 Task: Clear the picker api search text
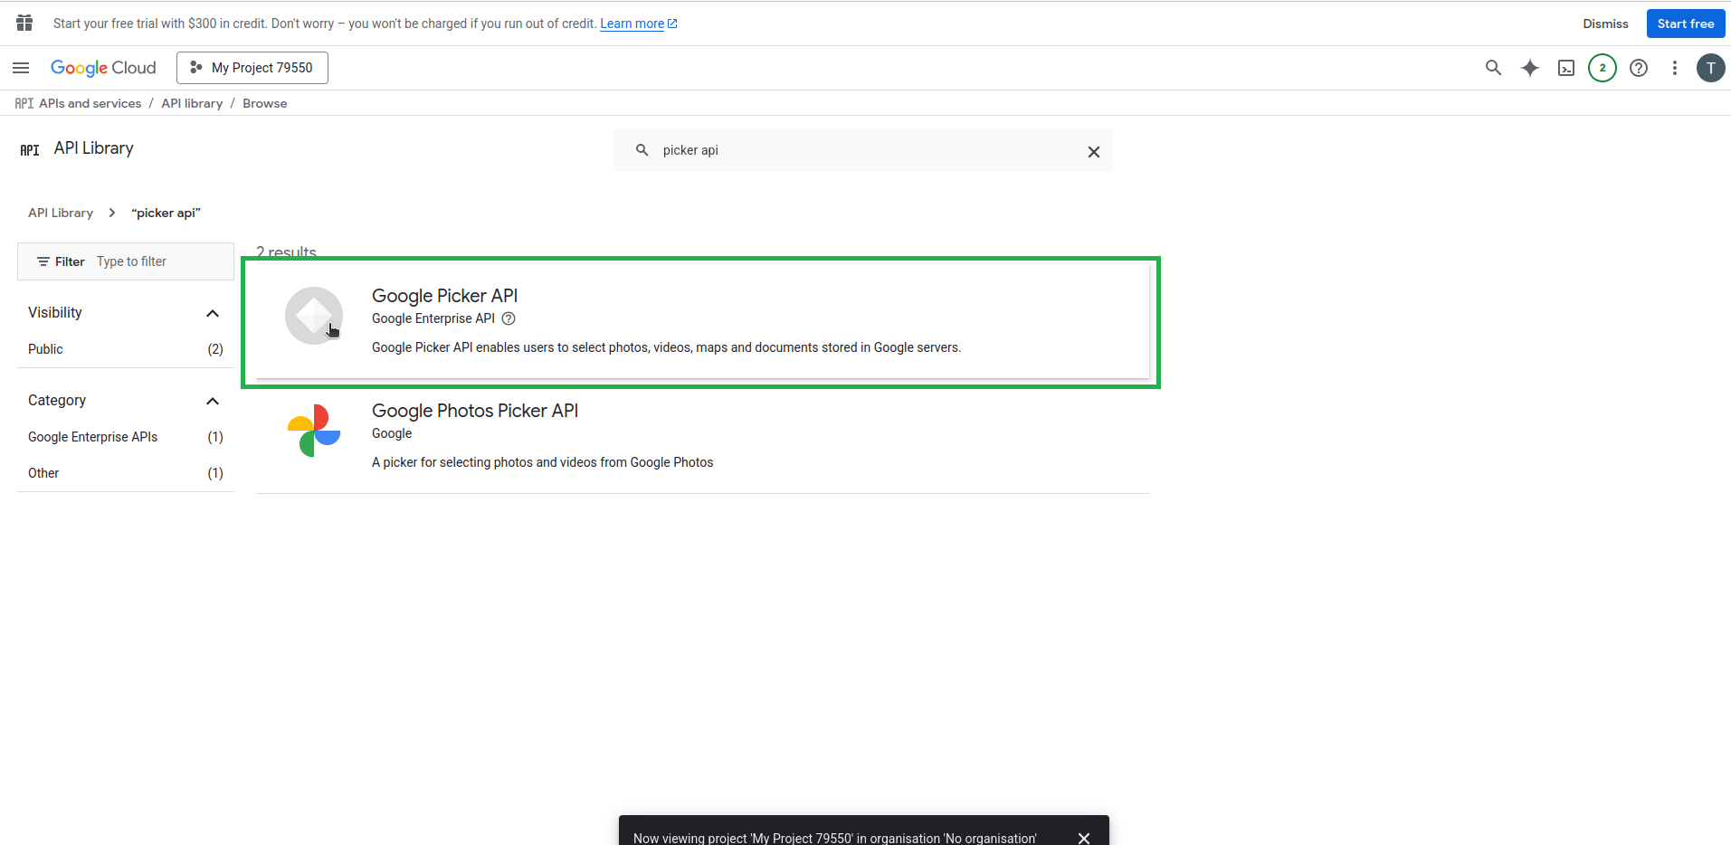tap(1093, 152)
